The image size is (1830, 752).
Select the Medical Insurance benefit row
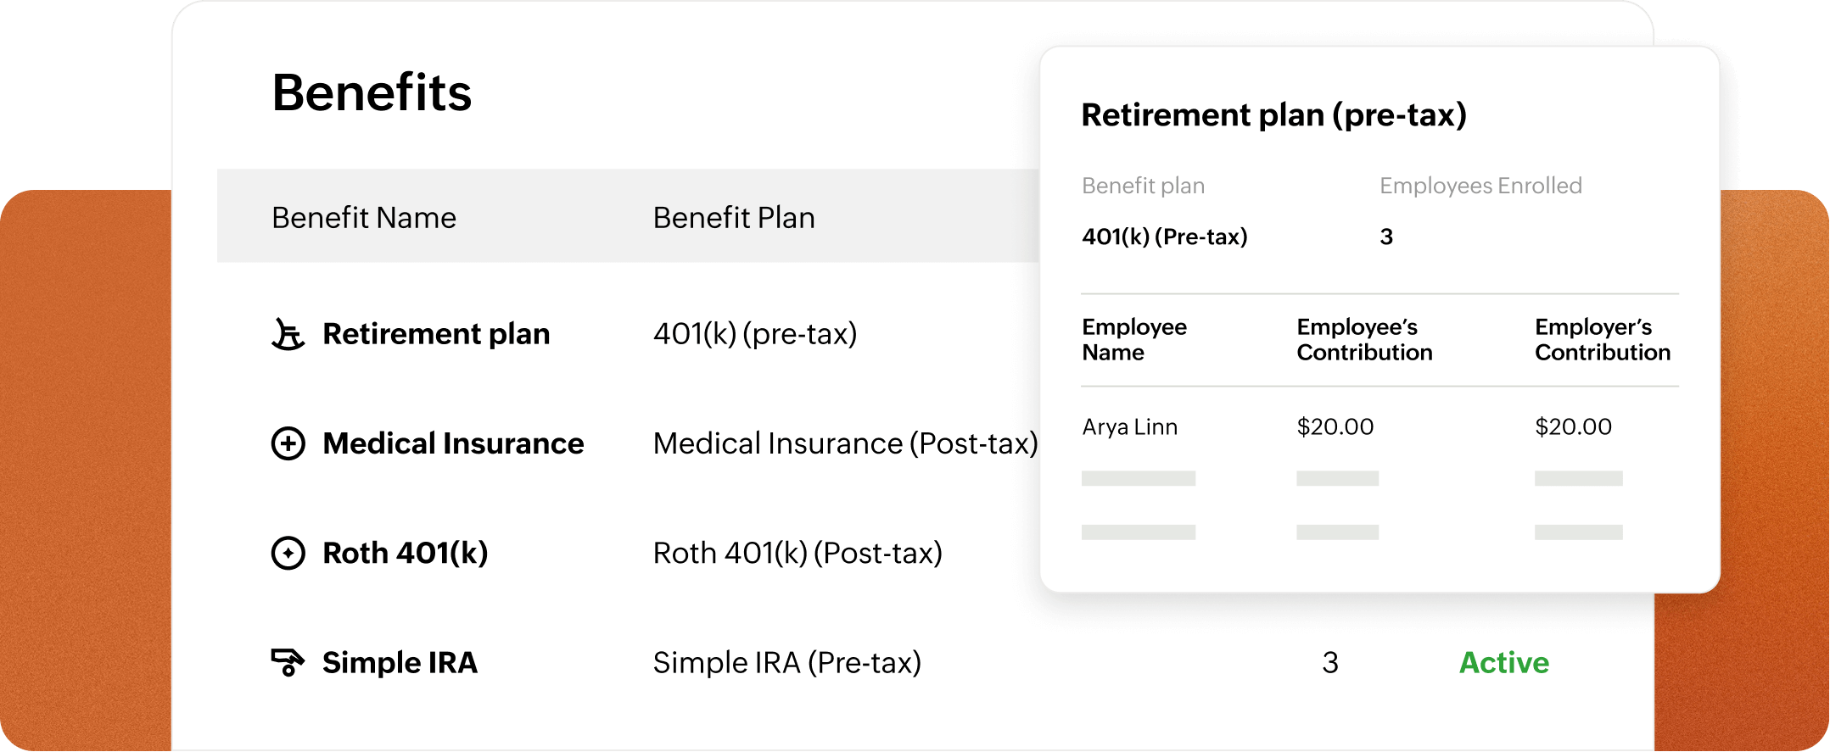pyautogui.click(x=452, y=443)
